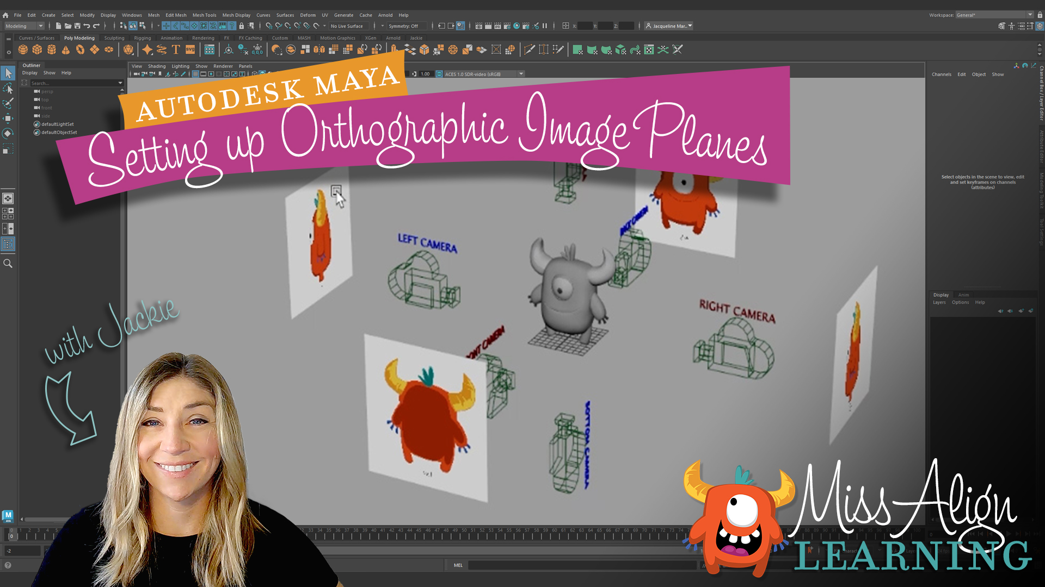Open the Jacqueline Mar.. account dropdown

tap(669, 26)
